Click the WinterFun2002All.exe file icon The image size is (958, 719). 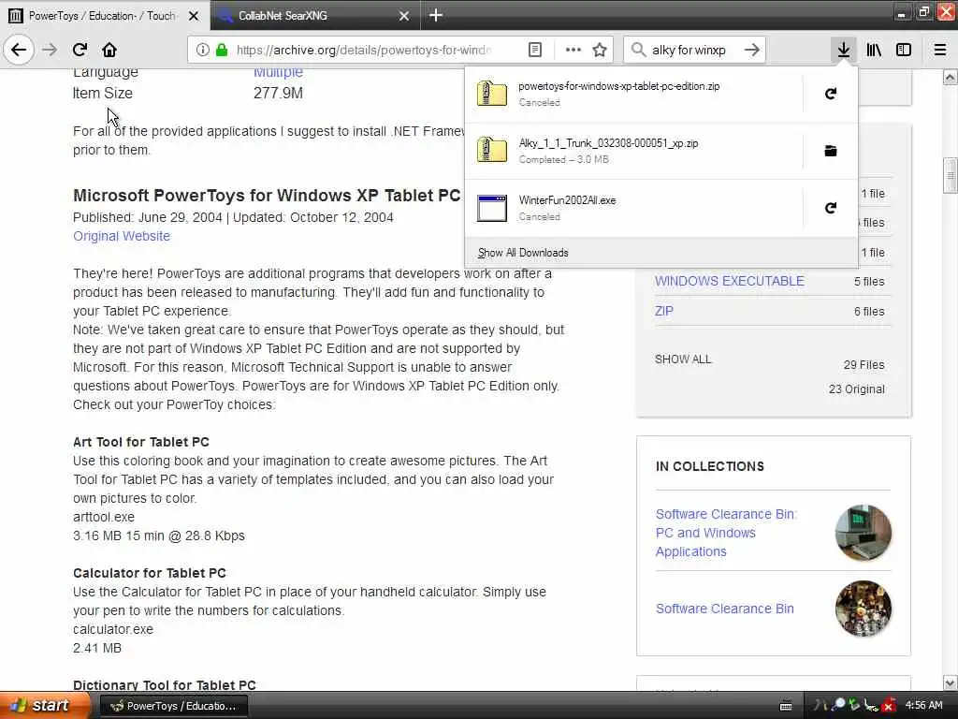(x=492, y=208)
